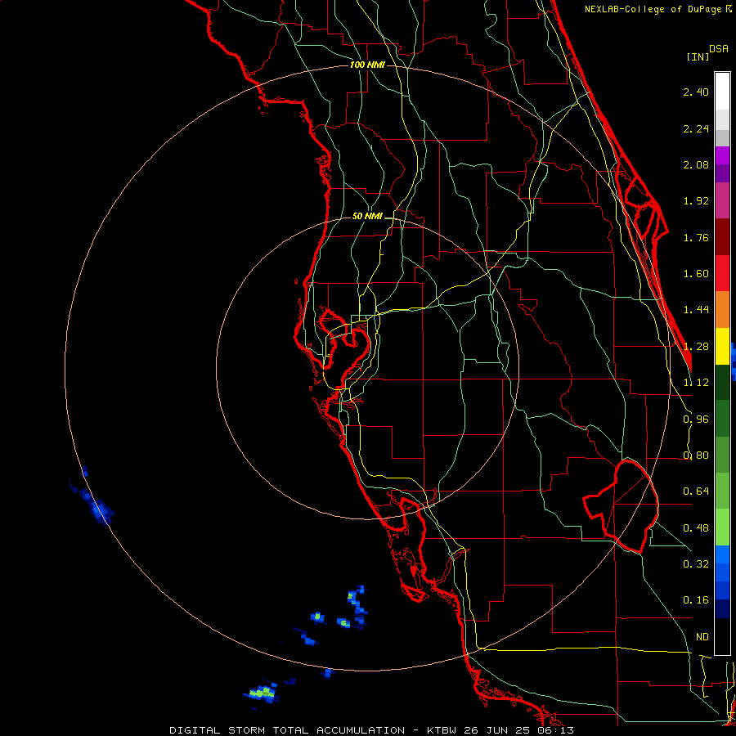Select the 0.96 legend value
Image resolution: width=736 pixels, height=736 pixels.
coord(696,420)
